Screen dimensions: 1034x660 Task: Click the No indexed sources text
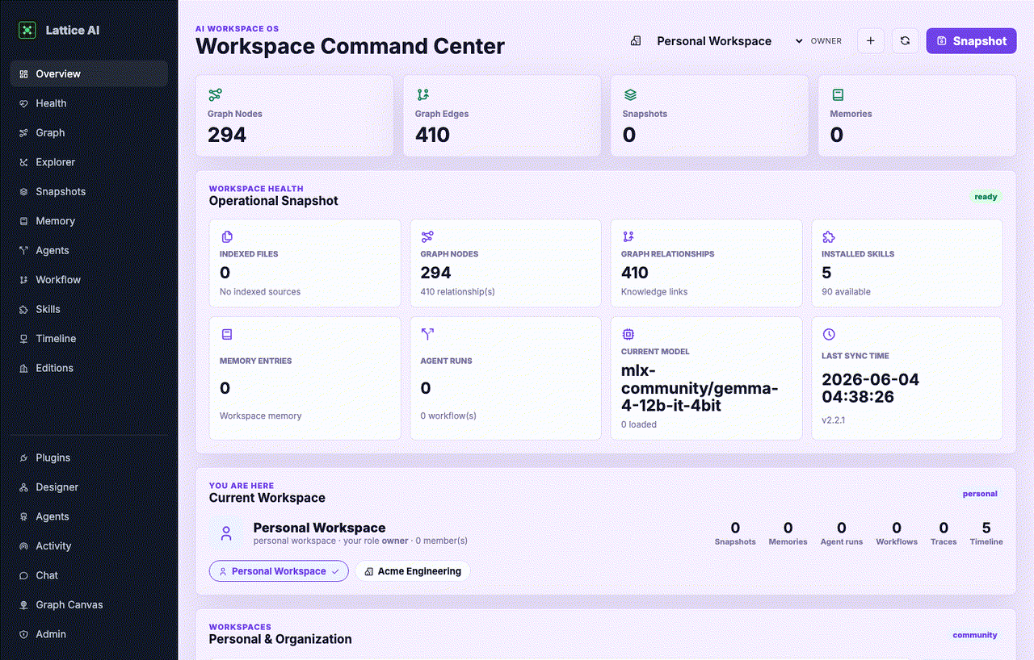coord(260,292)
